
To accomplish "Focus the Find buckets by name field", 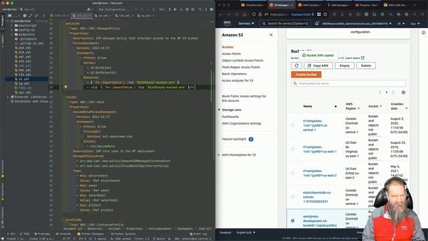I will click(x=348, y=83).
